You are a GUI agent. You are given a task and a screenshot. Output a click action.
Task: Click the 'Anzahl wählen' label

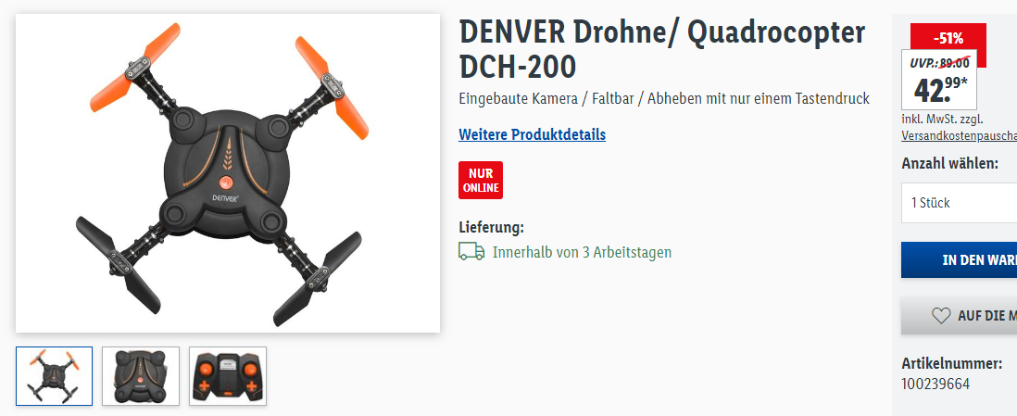tap(949, 164)
